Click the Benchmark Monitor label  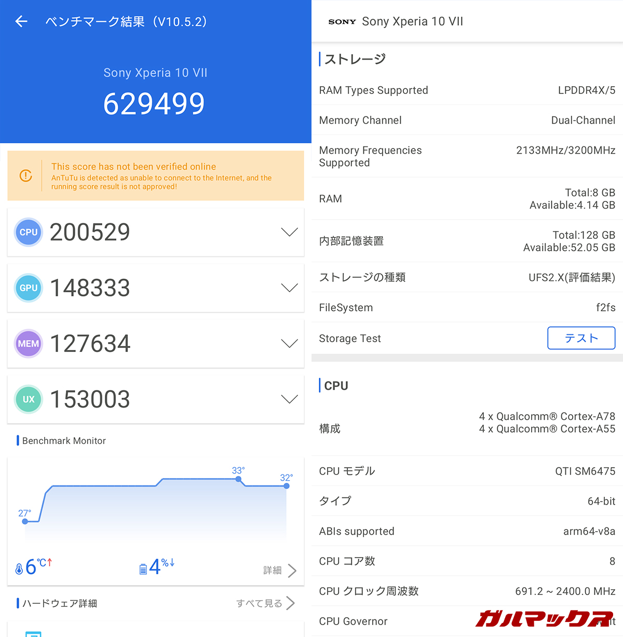(62, 440)
